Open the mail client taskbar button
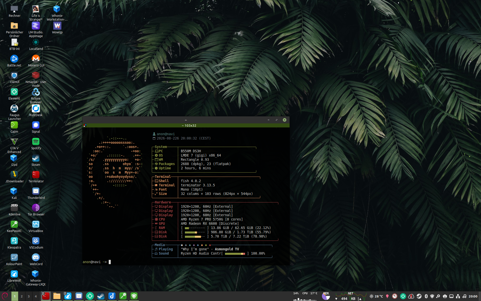The width and height of the screenshot is (481, 301). (x=79, y=296)
